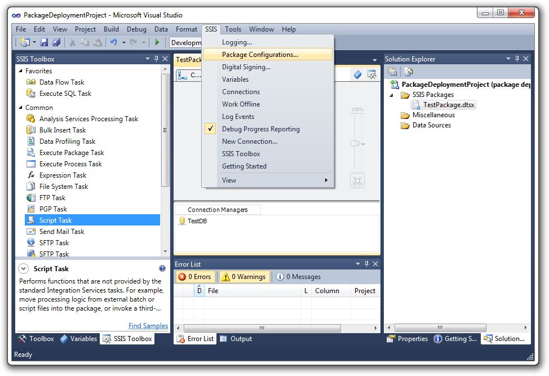Close the SSIS Toolbox panel
The height and width of the screenshot is (376, 549).
pos(165,59)
